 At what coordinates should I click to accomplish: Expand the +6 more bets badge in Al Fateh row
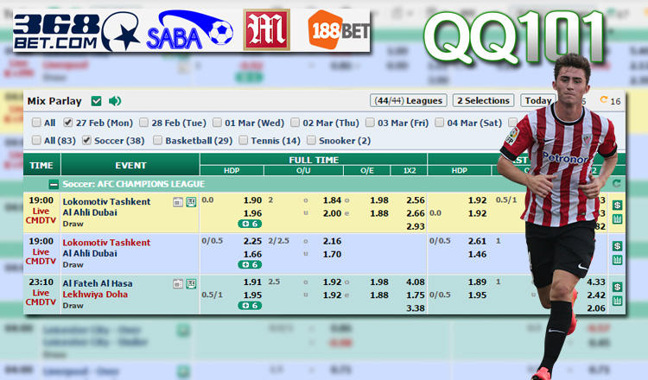[250, 306]
